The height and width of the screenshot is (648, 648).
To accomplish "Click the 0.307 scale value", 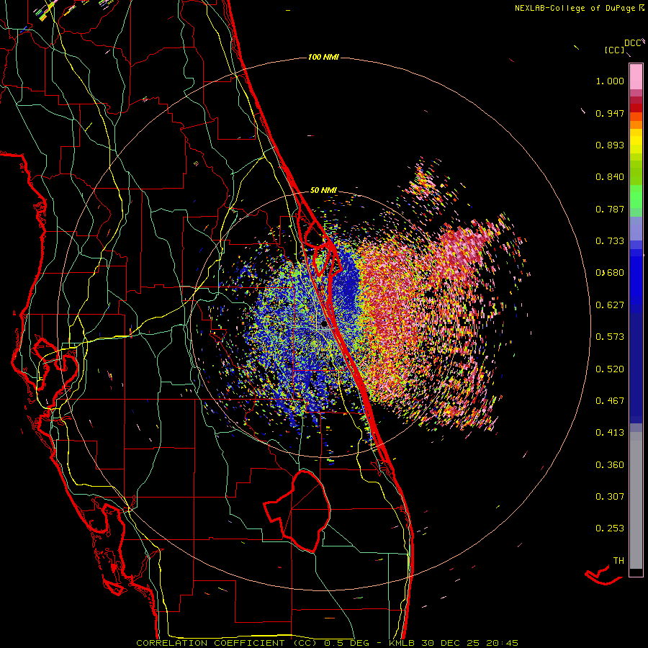I will [610, 497].
